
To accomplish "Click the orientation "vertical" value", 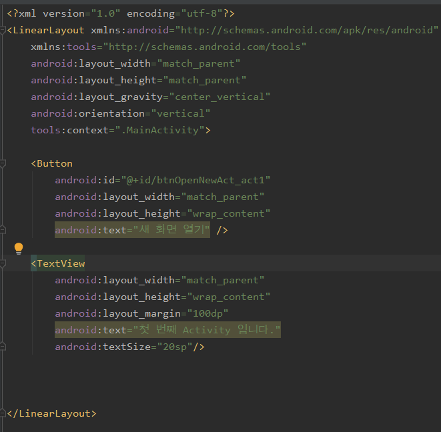I will 181,113.
